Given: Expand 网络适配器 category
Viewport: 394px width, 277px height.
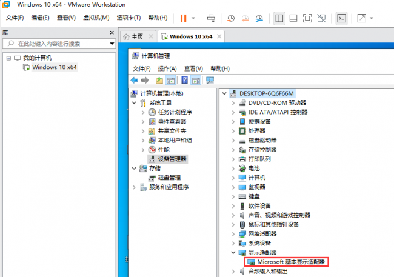Looking at the screenshot, I should point(233,234).
